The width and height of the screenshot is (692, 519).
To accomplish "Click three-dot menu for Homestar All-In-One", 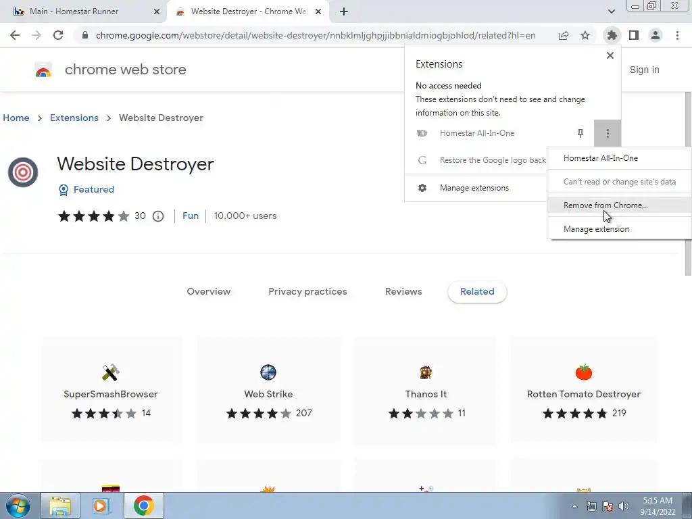I will click(x=608, y=133).
